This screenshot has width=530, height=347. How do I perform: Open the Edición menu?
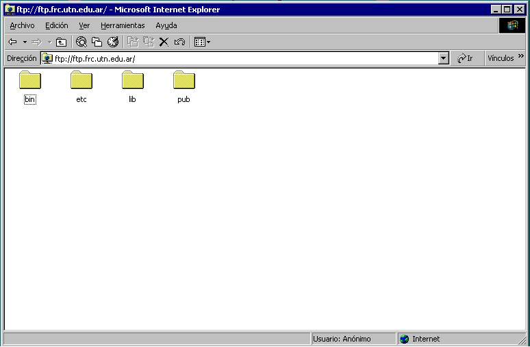coord(56,25)
